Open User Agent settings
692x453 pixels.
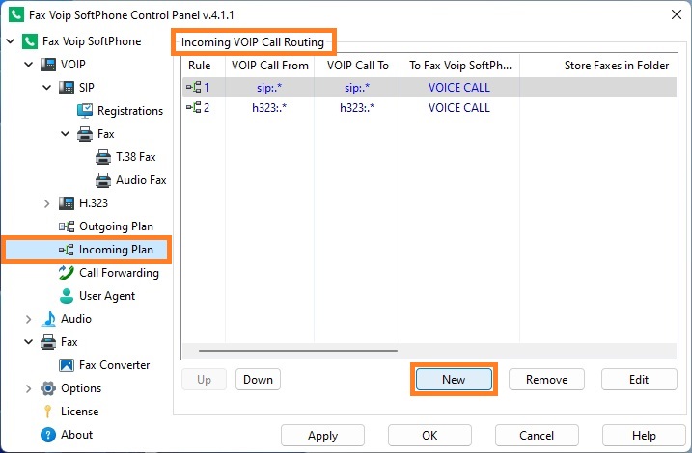(x=107, y=296)
